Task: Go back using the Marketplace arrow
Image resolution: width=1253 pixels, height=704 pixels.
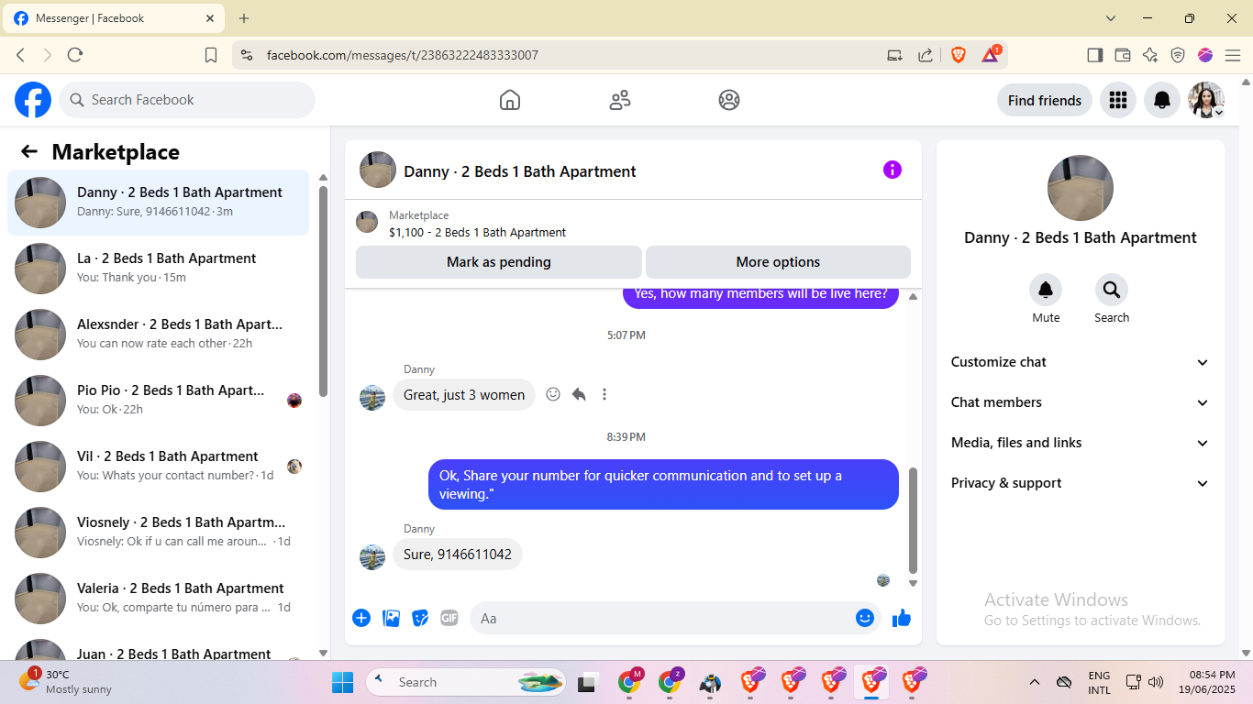Action: coord(29,152)
